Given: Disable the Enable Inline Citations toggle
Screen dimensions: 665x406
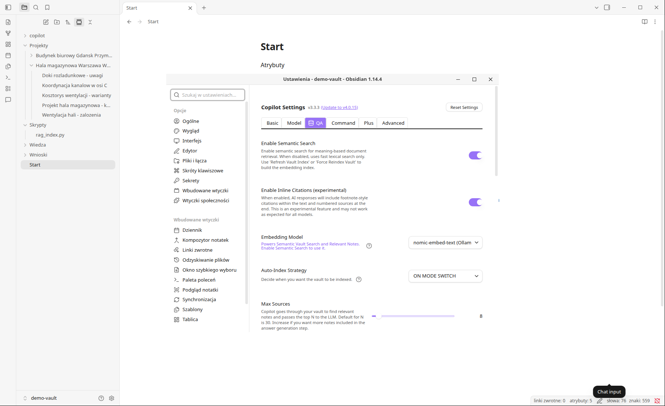Looking at the screenshot, I should tap(475, 202).
